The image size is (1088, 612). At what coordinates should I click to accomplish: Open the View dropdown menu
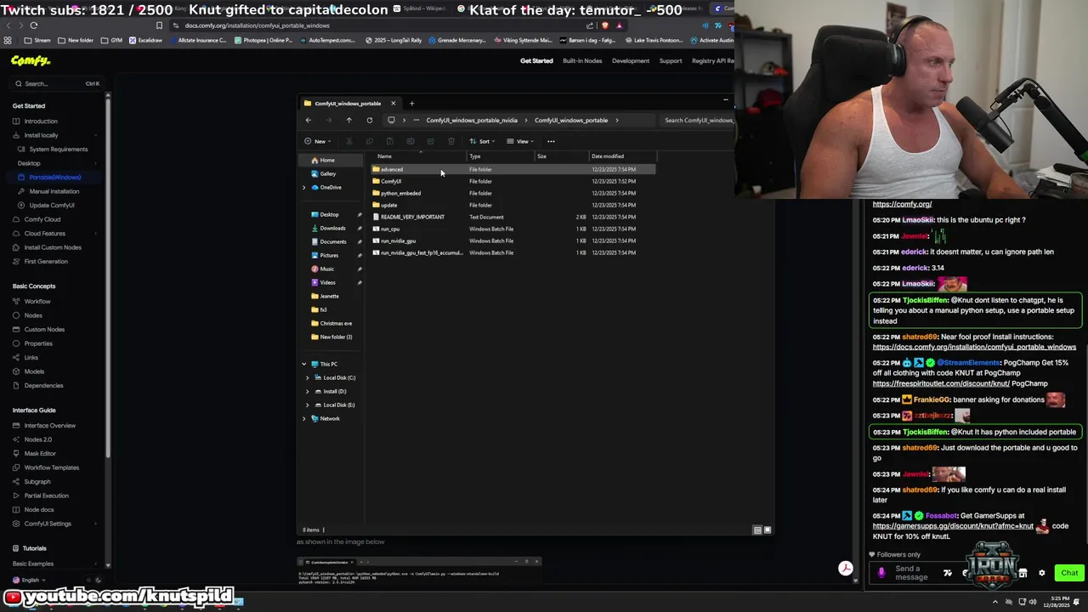[519, 141]
